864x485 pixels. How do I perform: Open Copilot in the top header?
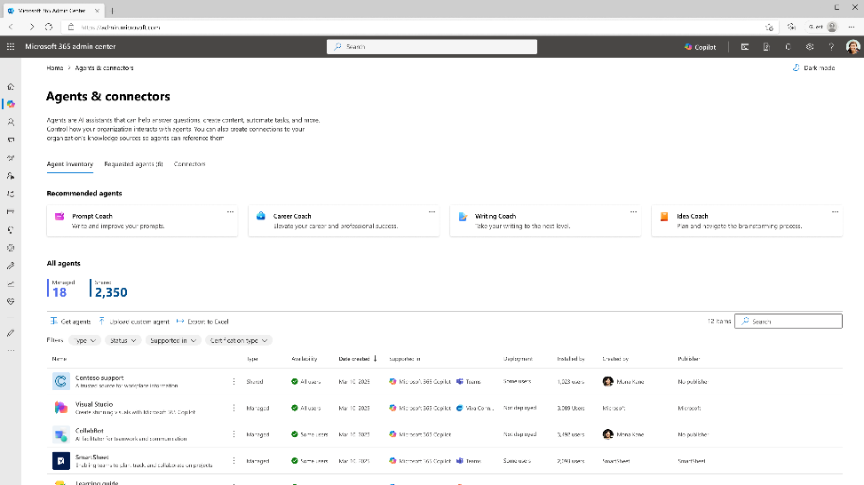[701, 47]
